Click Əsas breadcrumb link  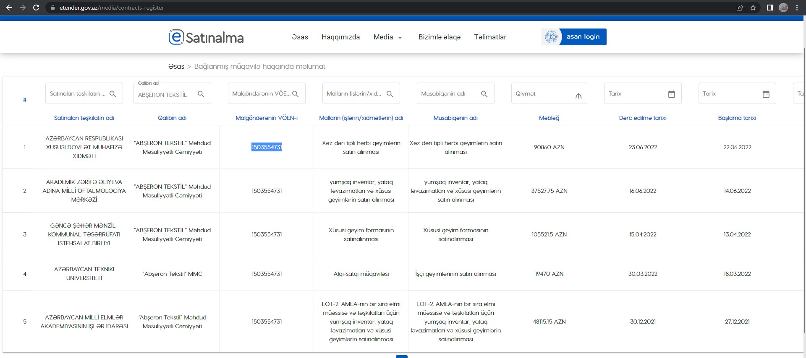pos(176,67)
